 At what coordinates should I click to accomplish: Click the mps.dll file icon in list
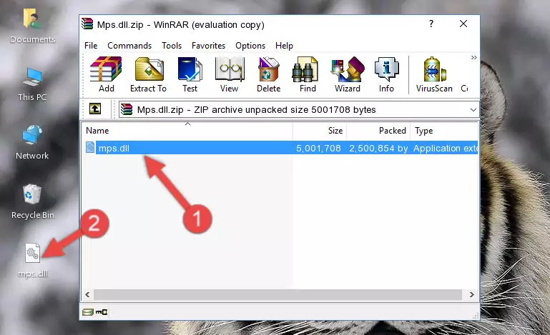point(90,148)
